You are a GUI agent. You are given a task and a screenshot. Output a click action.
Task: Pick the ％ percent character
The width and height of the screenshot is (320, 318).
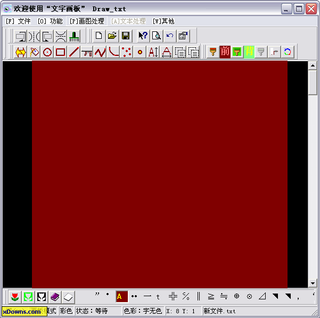[x=186, y=296]
